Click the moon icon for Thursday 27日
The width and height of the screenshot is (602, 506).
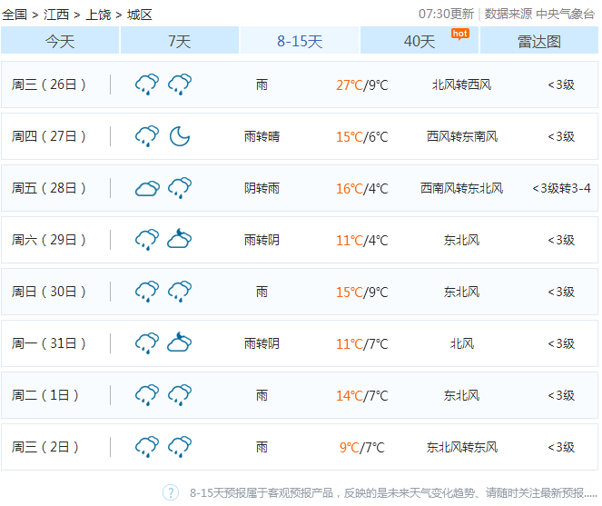(x=180, y=136)
